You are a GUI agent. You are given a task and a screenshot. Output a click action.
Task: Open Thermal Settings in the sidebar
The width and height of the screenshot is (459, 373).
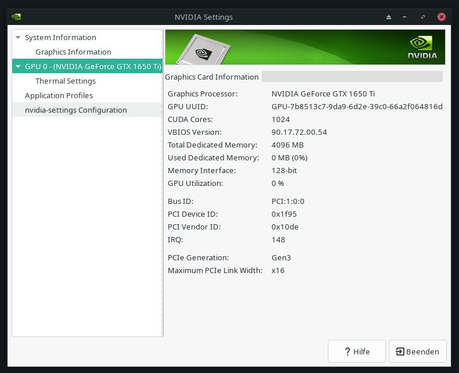tap(66, 81)
